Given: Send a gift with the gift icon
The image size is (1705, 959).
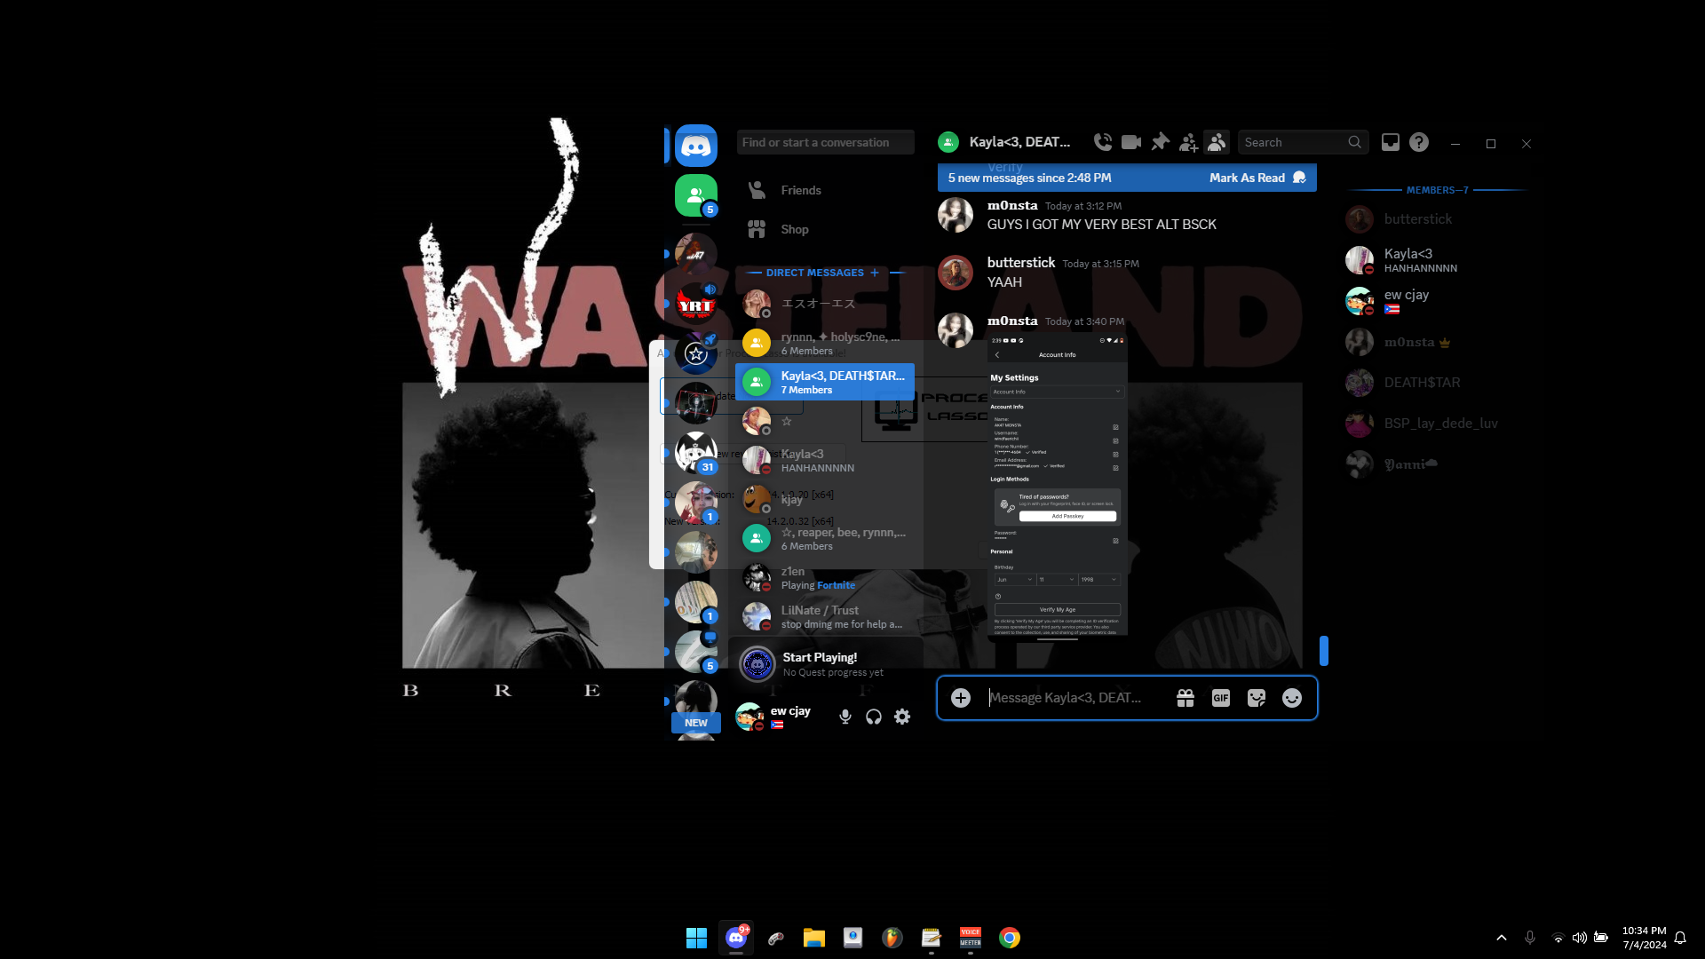Looking at the screenshot, I should tap(1186, 698).
